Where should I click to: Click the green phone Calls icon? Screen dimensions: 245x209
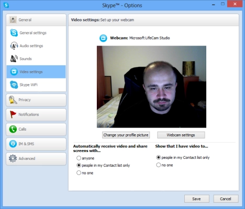13,129
